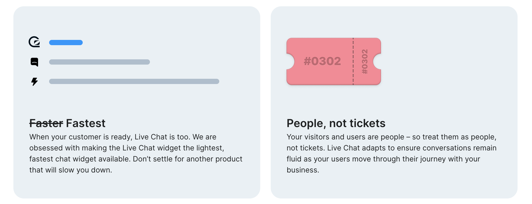Click empty area right of pink ticket
This screenshot has width=532, height=204.
446,61
